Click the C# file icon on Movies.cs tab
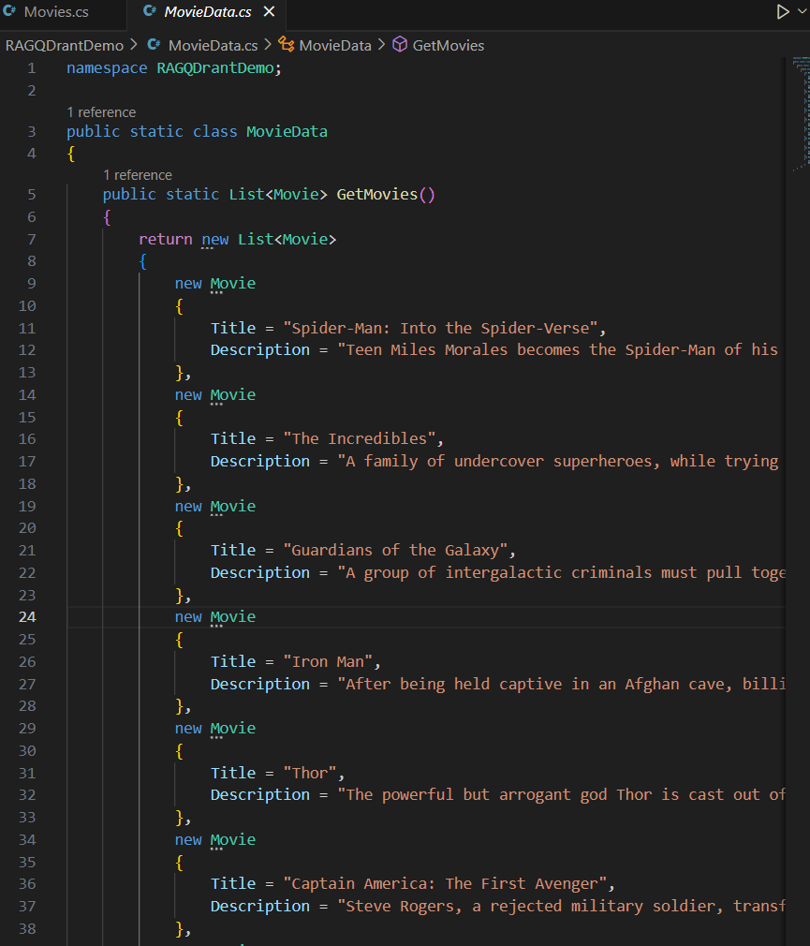 tap(10, 12)
